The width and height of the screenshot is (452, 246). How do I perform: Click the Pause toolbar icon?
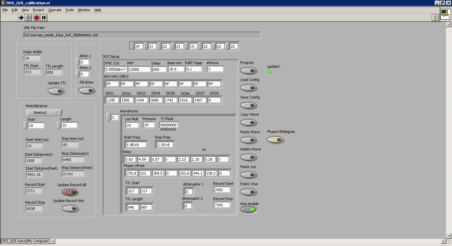click(44, 18)
